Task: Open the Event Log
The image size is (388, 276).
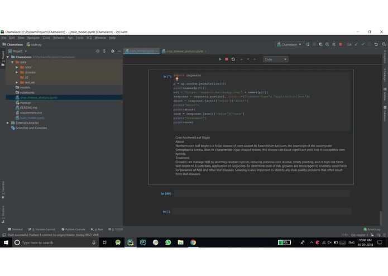Action: tap(372, 230)
